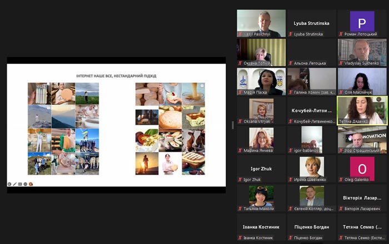Click the divider handle between slide and gallery
This screenshot has height=244, width=389.
point(232,125)
